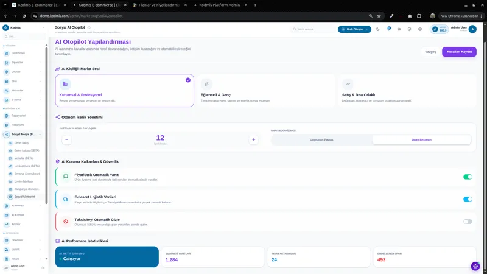Screen dimensions: 487x274
Task: Click the Stok sidebar icon
Action: (x=6, y=81)
